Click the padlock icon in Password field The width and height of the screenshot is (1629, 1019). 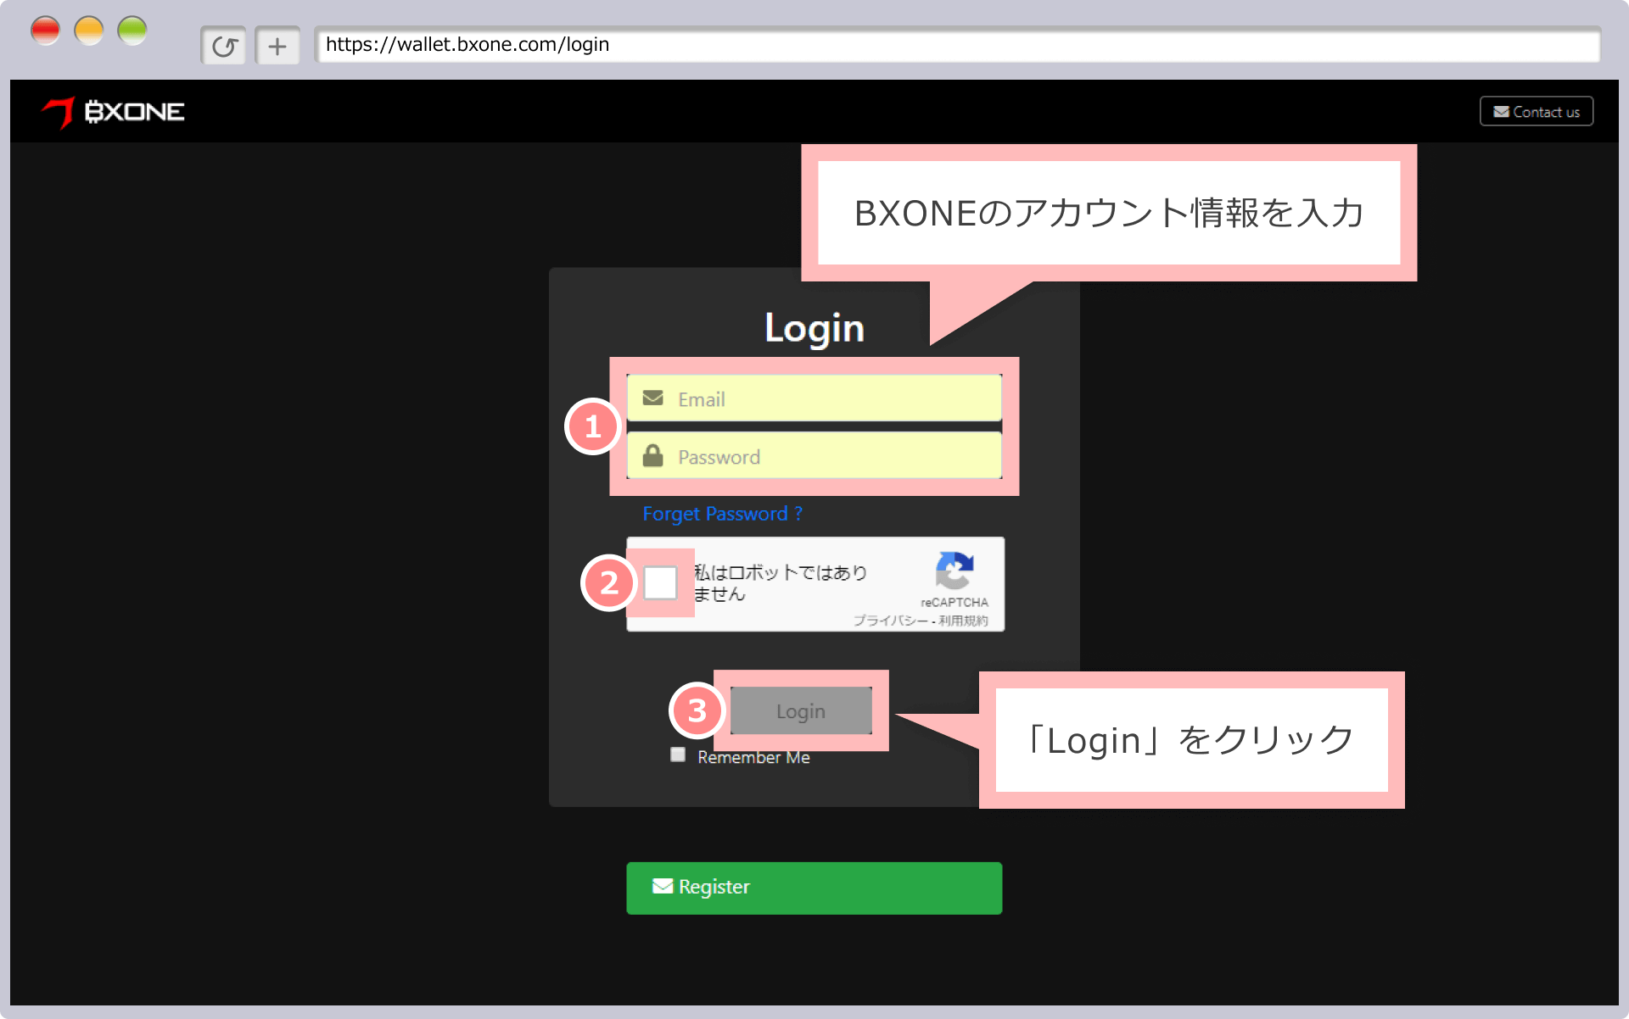click(x=652, y=456)
